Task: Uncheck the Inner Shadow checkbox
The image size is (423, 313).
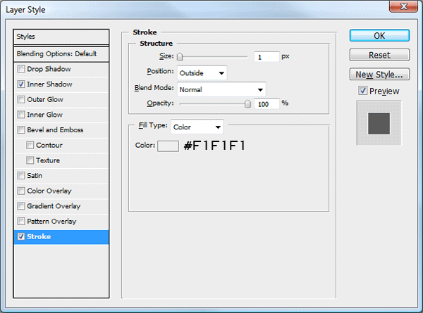Action: coord(20,84)
